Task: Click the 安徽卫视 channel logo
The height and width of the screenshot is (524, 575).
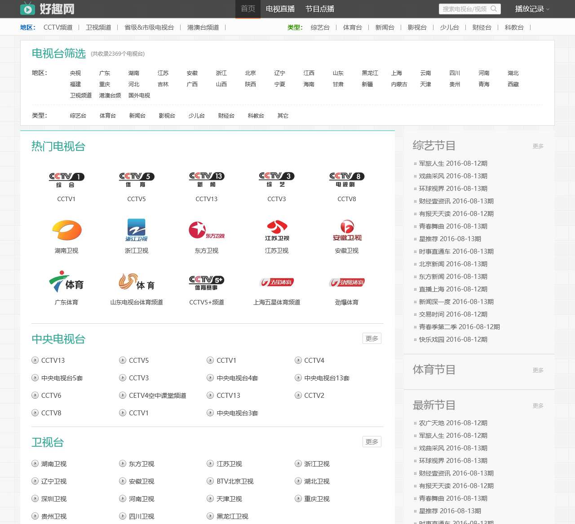Action: point(346,230)
